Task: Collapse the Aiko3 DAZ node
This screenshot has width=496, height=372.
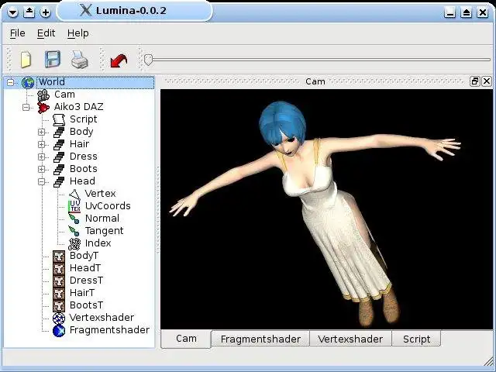Action: click(26, 107)
